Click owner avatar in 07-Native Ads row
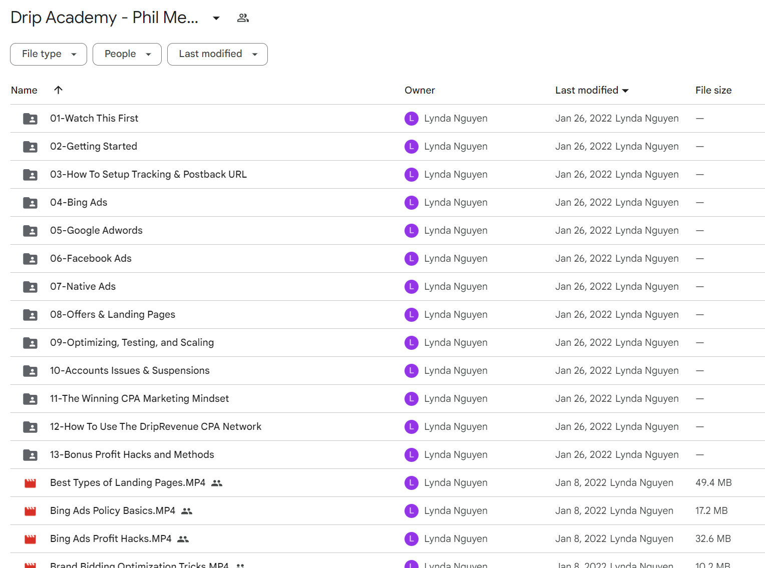 (412, 287)
